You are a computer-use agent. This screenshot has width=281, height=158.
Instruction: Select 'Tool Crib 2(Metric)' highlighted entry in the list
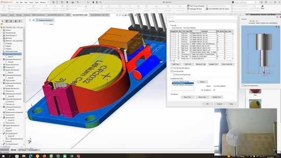point(183,83)
